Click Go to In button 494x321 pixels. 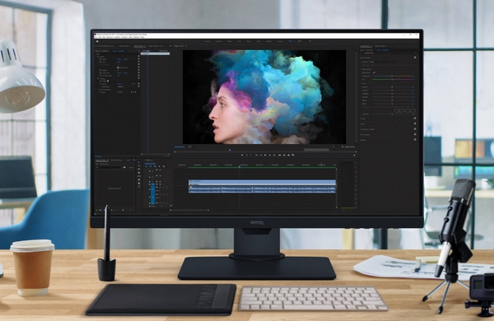256,155
